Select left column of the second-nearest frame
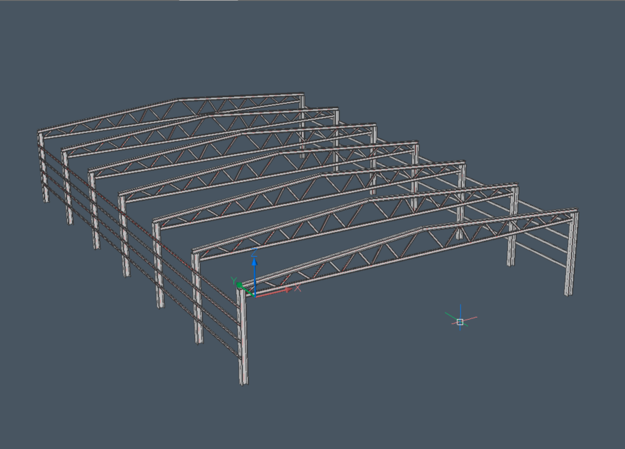 point(197,301)
